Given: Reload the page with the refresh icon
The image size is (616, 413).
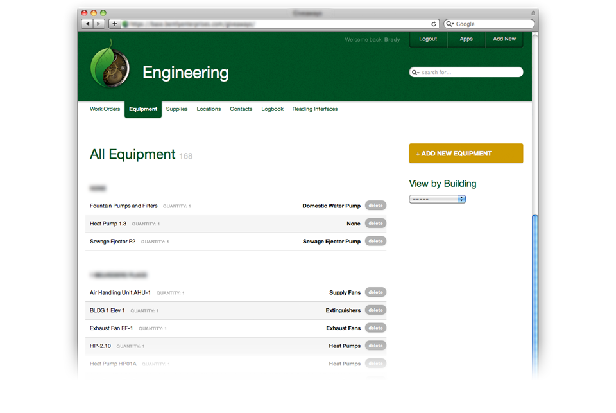Looking at the screenshot, I should click(x=434, y=24).
